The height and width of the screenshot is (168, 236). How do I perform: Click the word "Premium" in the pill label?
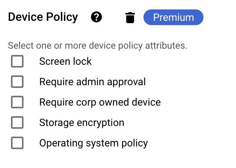coord(173,18)
